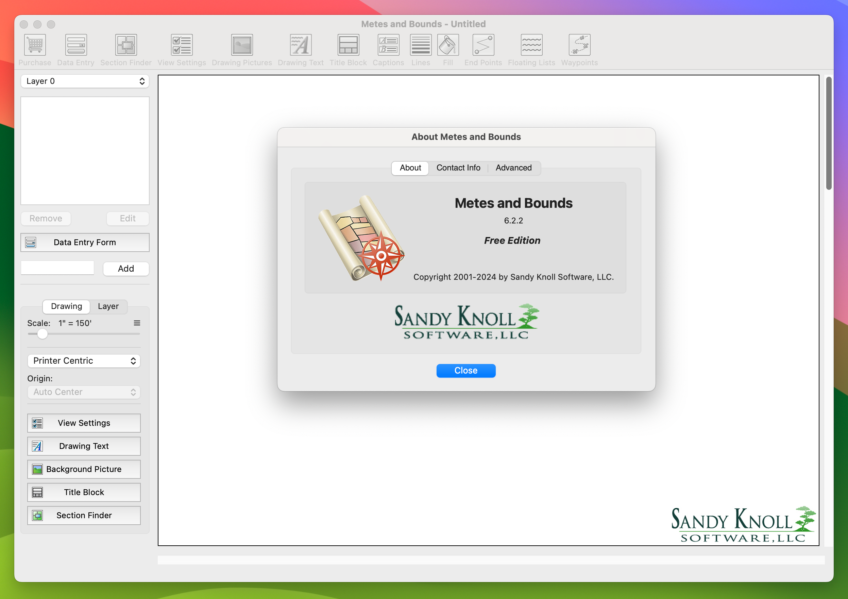Open Data Entry from the toolbar
This screenshot has height=599, width=848.
tap(76, 45)
